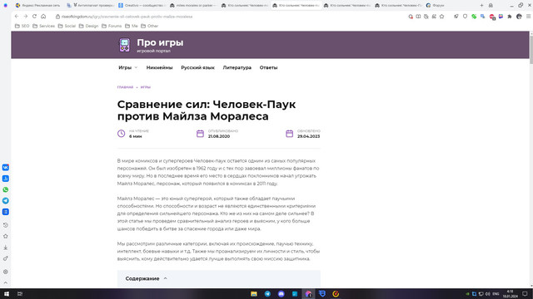This screenshot has height=299, width=533.
Task: Switch to the Форум tab
Action: tap(435, 6)
